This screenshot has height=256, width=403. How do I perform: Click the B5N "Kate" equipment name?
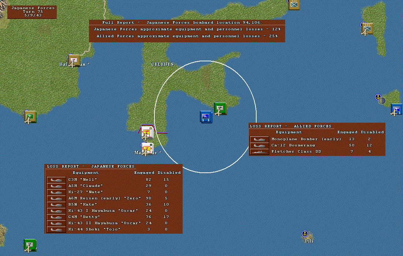[83, 205]
